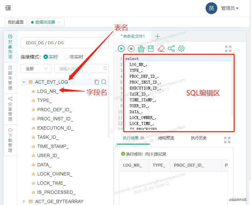Click the search magnifier in filter box
The width and height of the screenshot is (251, 205).
(105, 69)
